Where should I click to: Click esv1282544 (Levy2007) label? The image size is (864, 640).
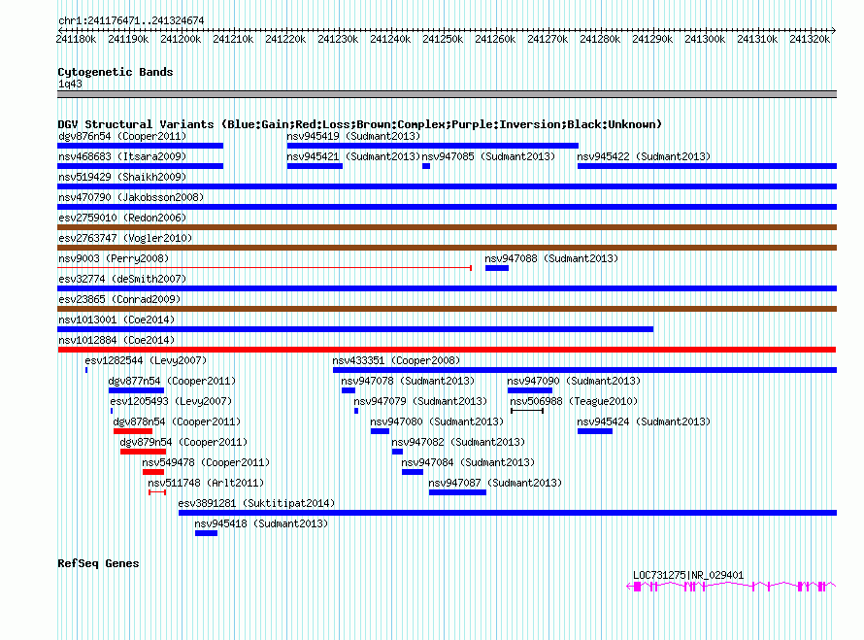pyautogui.click(x=146, y=360)
